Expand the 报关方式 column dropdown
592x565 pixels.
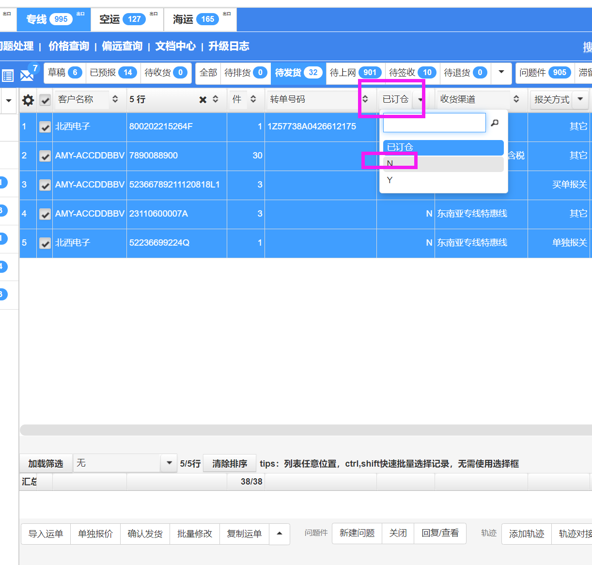[580, 99]
